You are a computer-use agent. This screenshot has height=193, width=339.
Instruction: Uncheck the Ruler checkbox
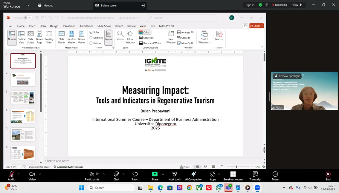[91, 32]
